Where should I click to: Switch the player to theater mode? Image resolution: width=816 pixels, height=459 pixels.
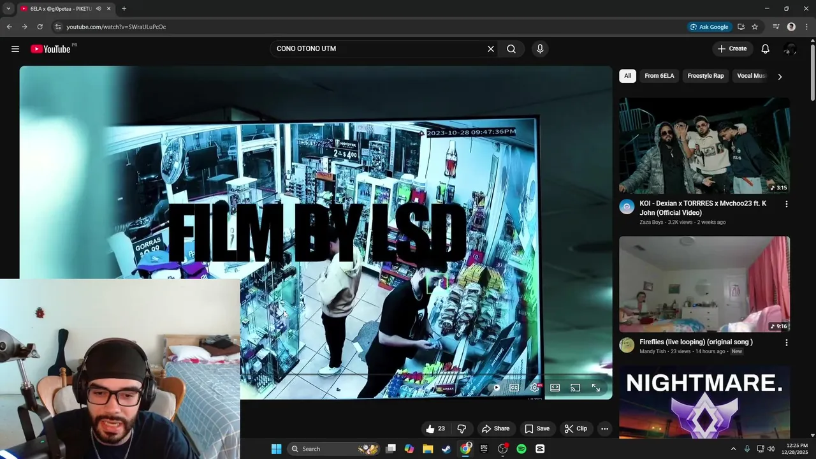tap(555, 388)
